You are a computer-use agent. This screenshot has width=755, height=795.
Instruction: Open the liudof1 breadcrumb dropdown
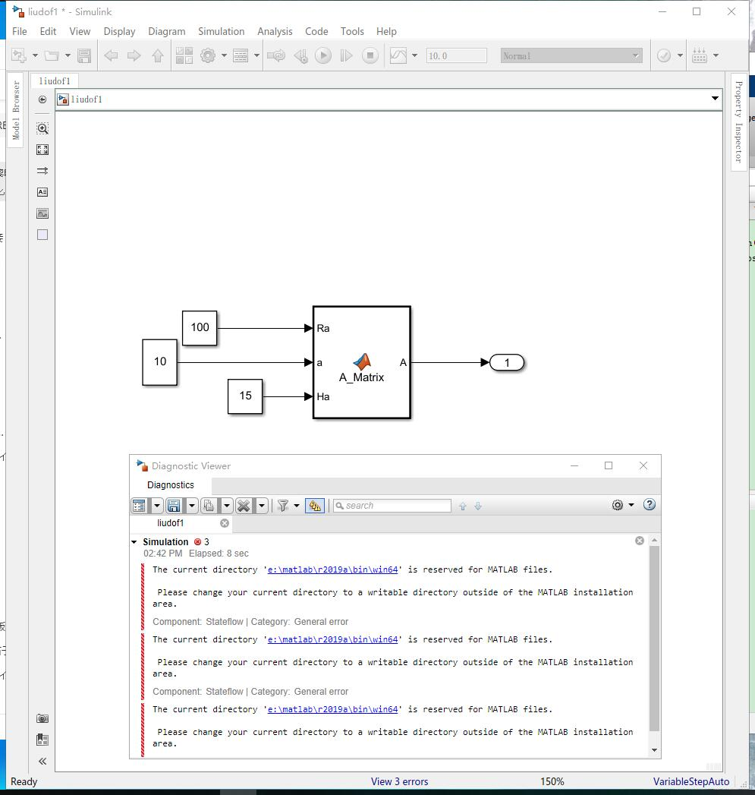714,99
